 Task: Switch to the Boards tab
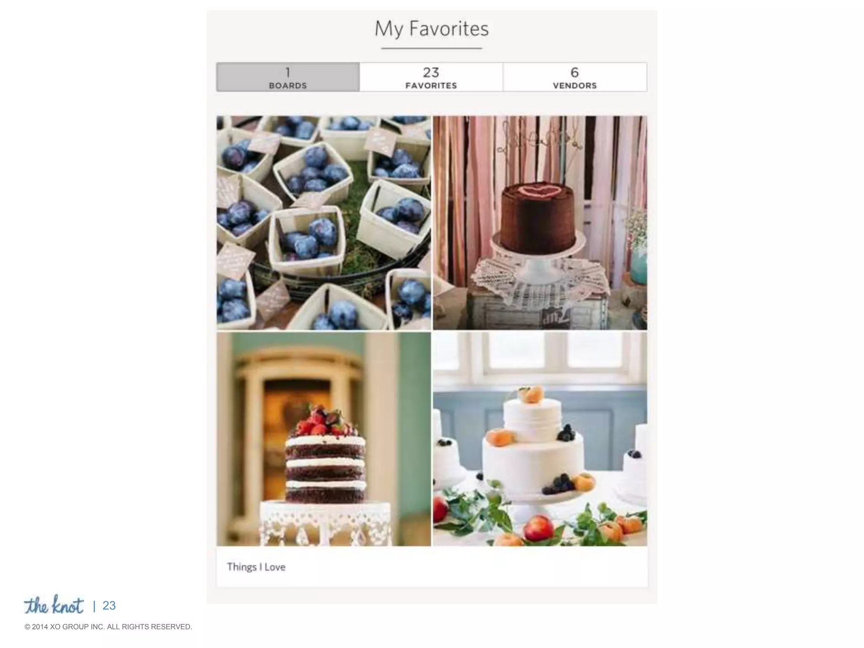[x=288, y=77]
